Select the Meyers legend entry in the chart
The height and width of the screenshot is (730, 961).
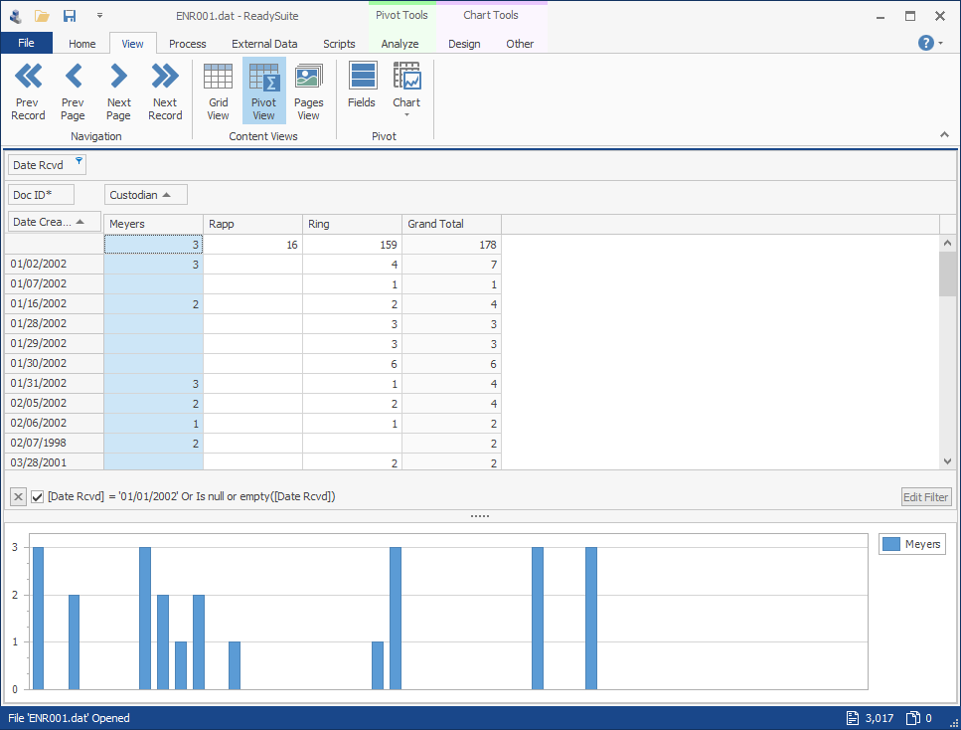911,544
